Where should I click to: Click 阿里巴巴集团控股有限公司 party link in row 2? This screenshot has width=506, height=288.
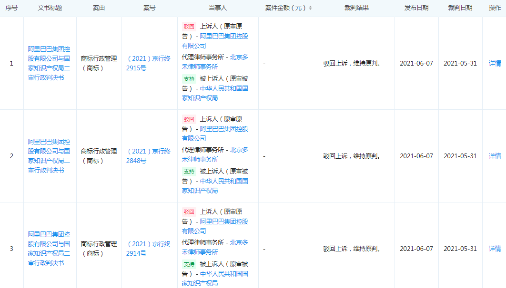tap(224, 129)
